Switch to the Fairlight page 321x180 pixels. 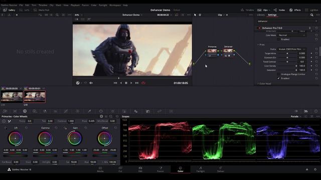tap(201, 169)
